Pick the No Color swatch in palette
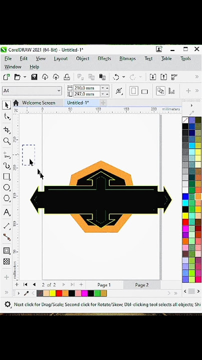This screenshot has height=360, width=202. (185, 120)
